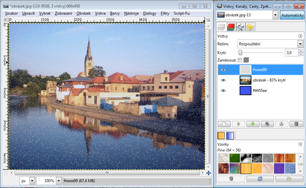Delete the layer using the trash icon

click(x=296, y=124)
